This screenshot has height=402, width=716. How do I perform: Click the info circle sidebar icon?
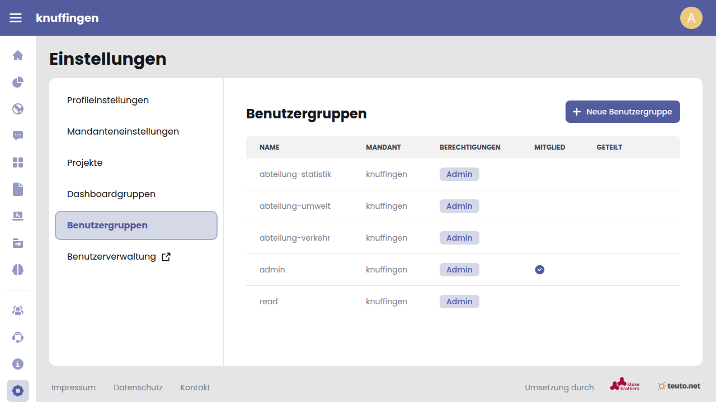click(x=18, y=364)
